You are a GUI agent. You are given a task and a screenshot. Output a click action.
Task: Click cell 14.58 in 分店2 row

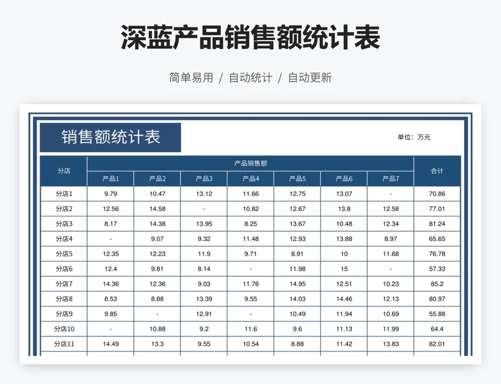[157, 209]
